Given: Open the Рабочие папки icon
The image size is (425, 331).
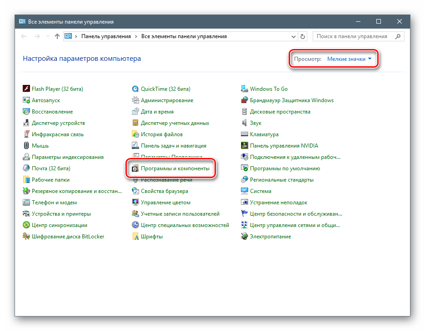Looking at the screenshot, I should (x=26, y=180).
